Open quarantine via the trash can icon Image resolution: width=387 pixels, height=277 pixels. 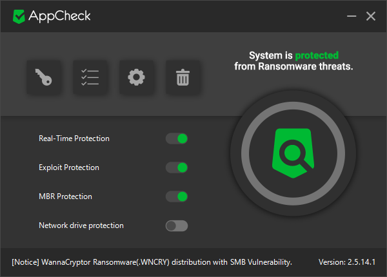pos(183,78)
